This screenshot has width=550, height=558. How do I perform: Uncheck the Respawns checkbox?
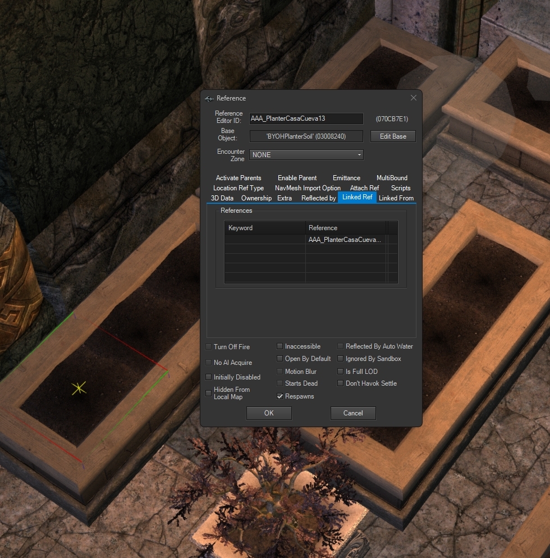[279, 396]
